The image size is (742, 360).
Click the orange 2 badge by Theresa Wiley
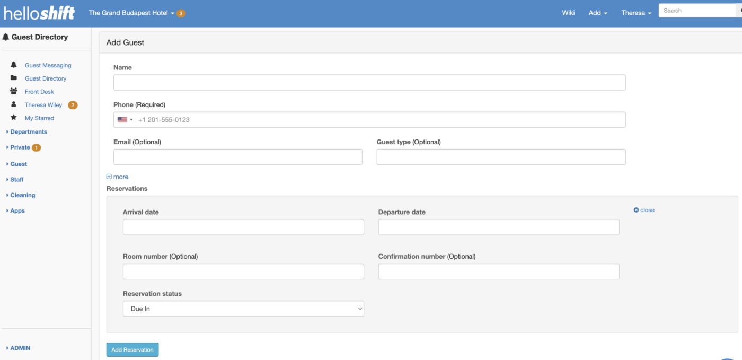tap(73, 105)
